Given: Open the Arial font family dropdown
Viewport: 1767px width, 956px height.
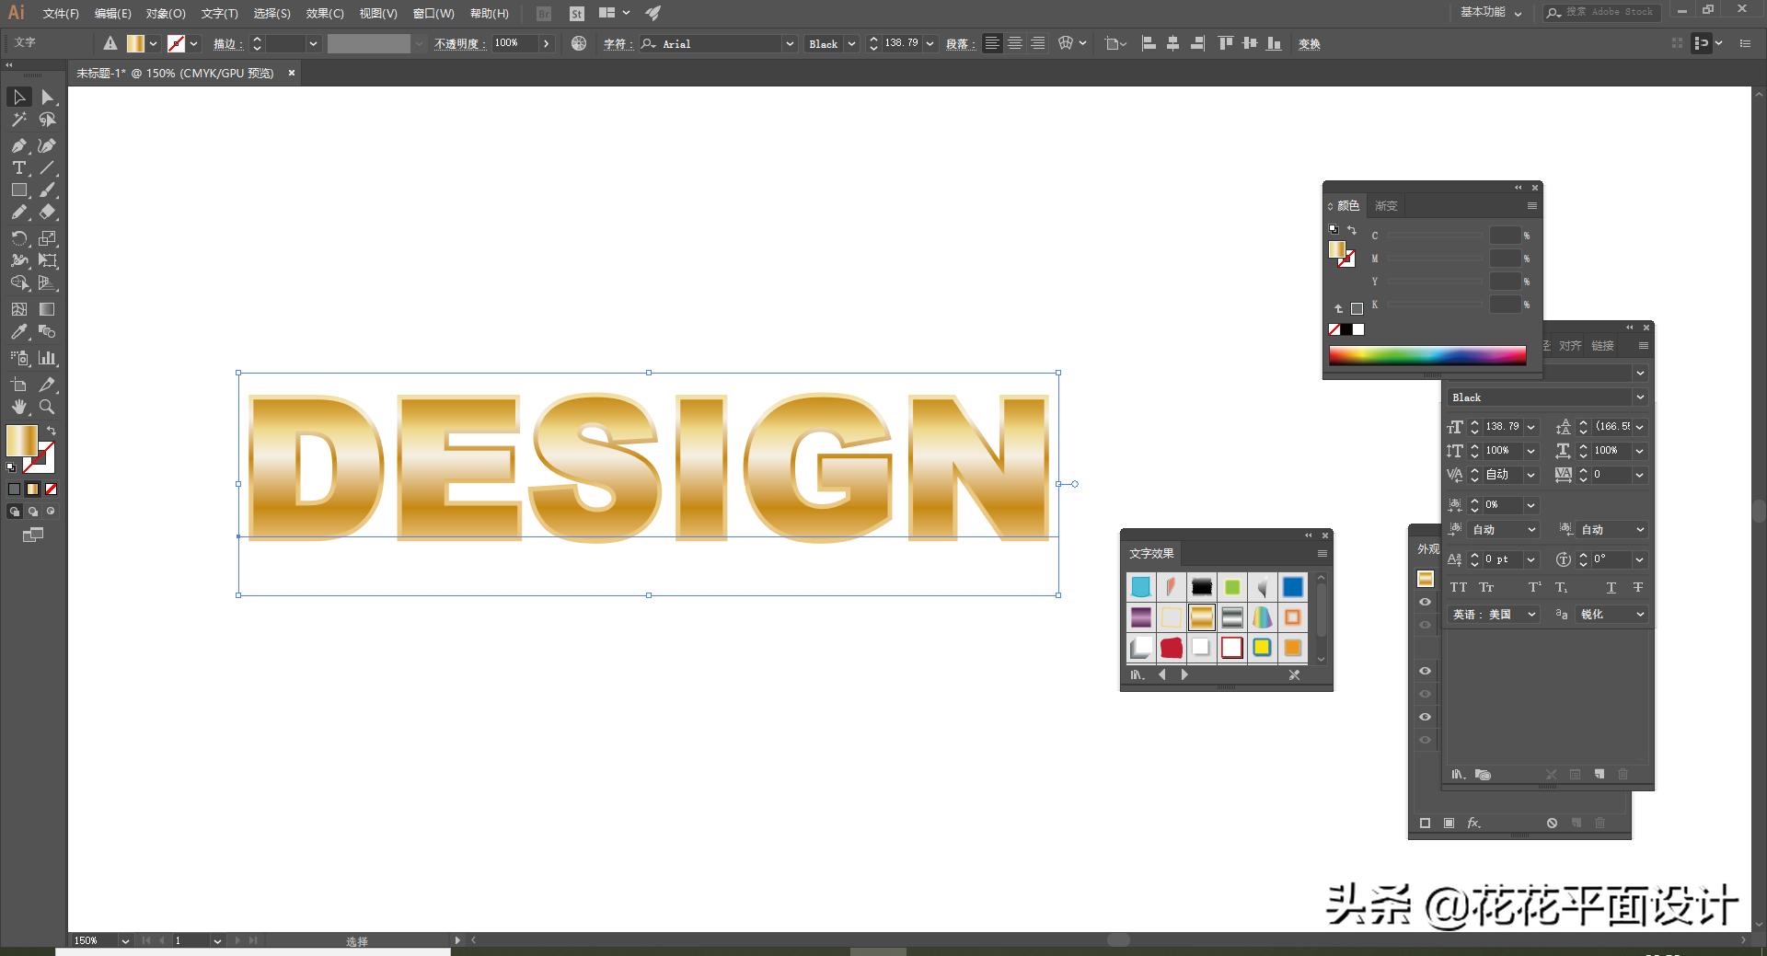Looking at the screenshot, I should 789,44.
